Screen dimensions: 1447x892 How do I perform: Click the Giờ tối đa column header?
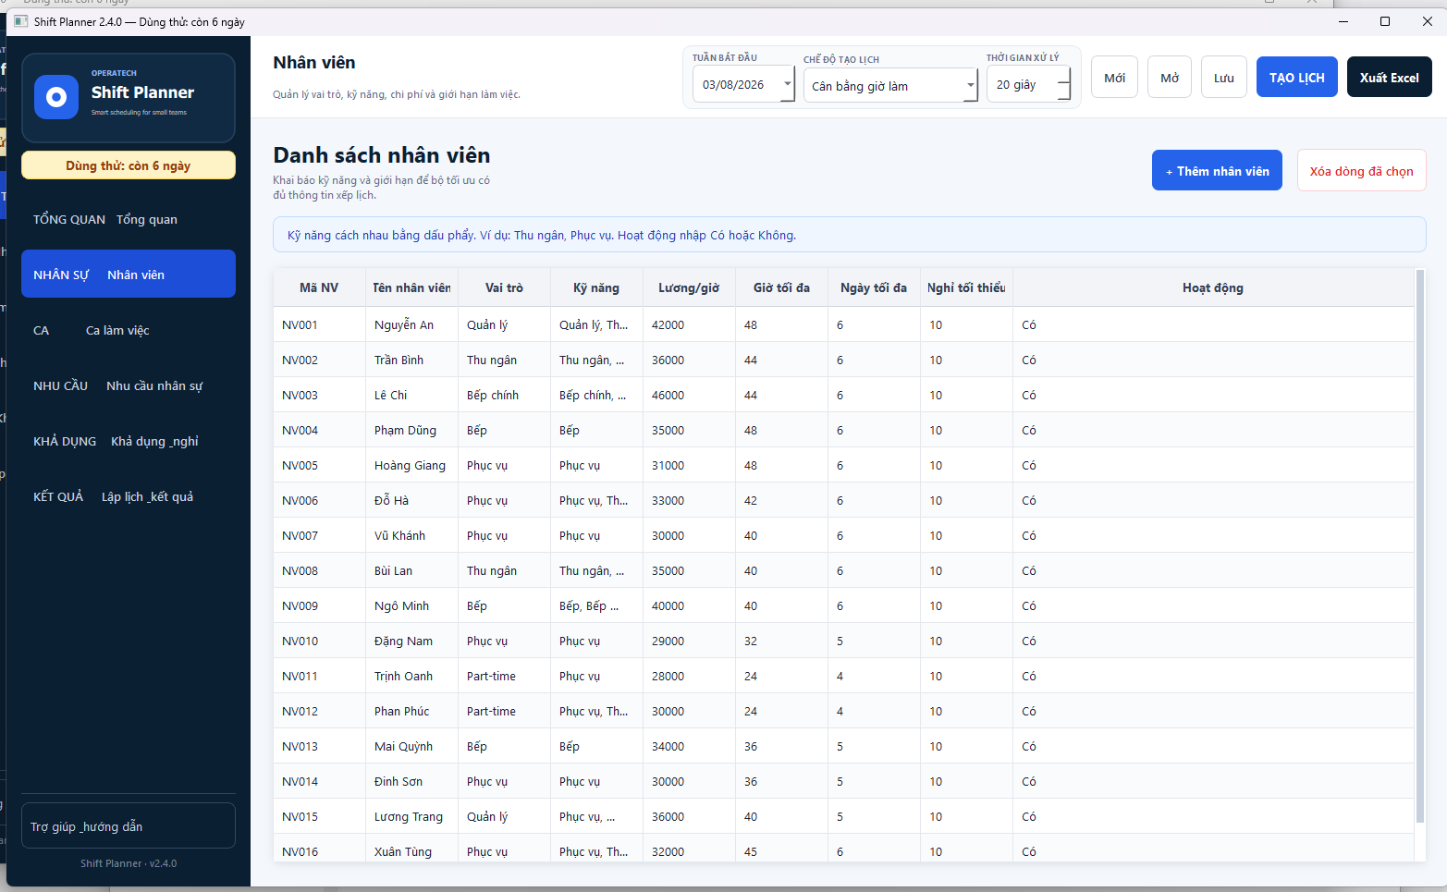pos(781,287)
